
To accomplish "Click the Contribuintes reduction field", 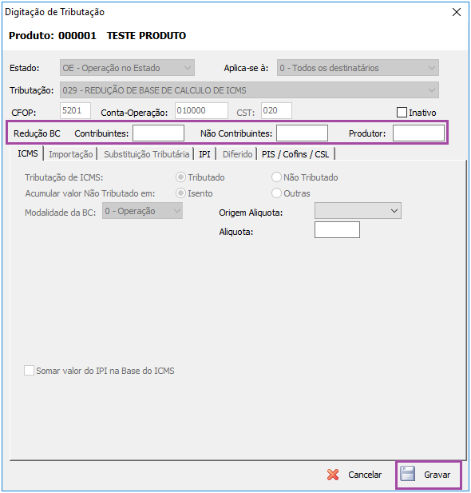I will coord(158,133).
